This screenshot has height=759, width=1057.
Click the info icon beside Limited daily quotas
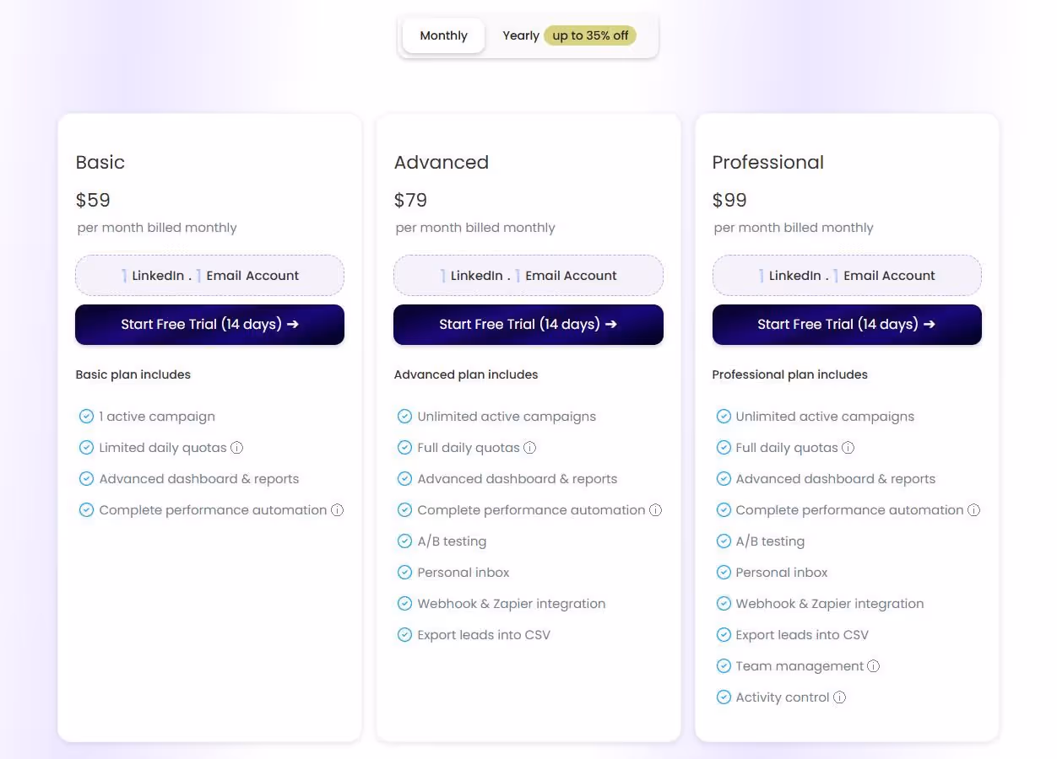pyautogui.click(x=237, y=448)
